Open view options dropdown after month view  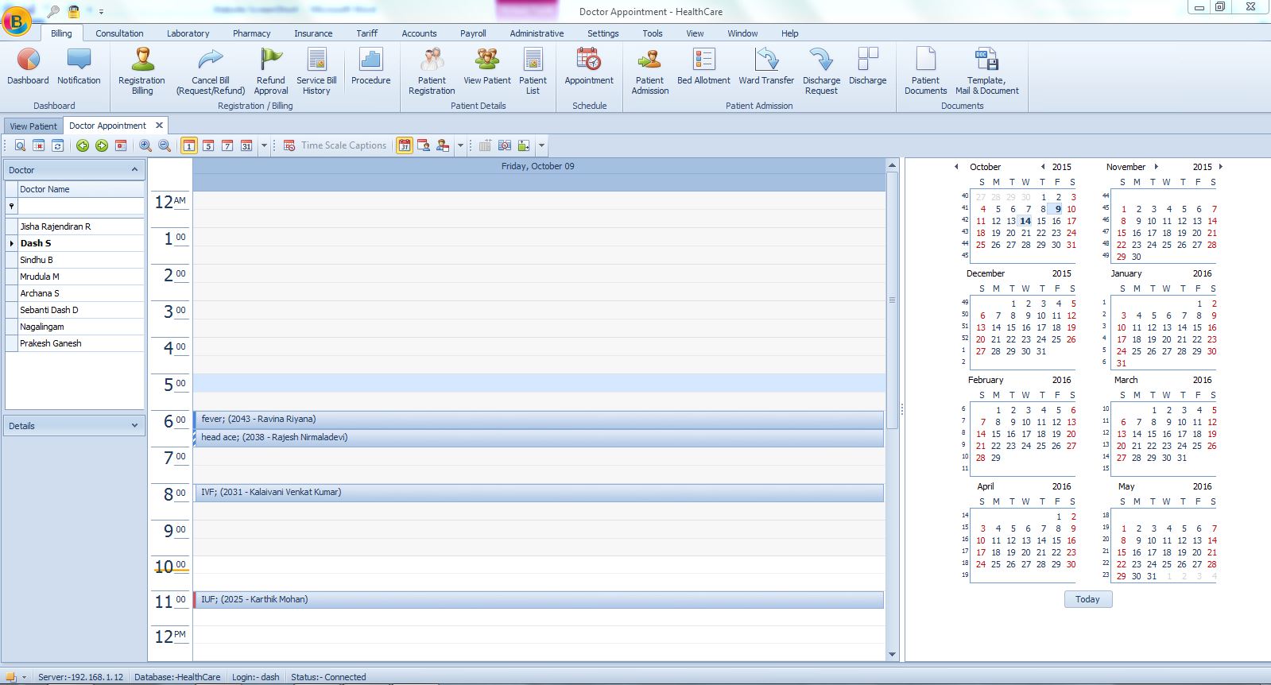265,145
